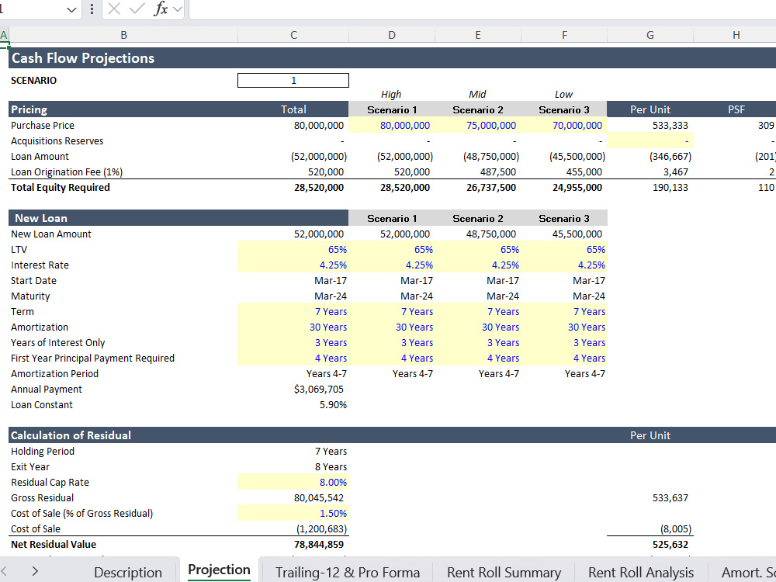Open the Name Box dropdown arrow
Viewport: 776px width, 582px height.
[x=71, y=9]
